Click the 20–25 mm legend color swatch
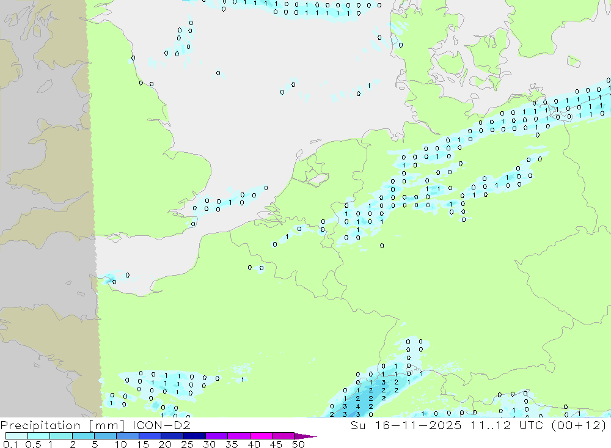The height and width of the screenshot is (448, 611). (172, 436)
